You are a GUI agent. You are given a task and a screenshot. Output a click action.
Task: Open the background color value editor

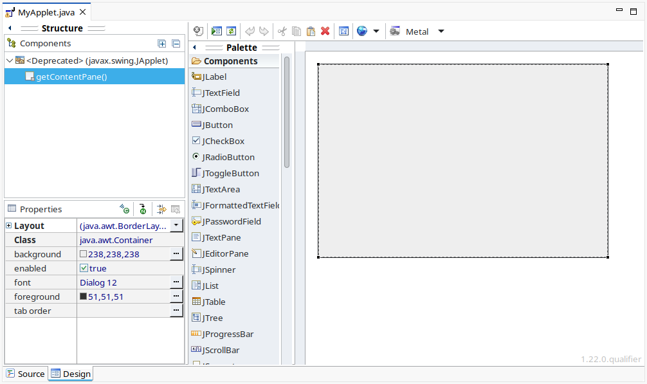coord(176,253)
